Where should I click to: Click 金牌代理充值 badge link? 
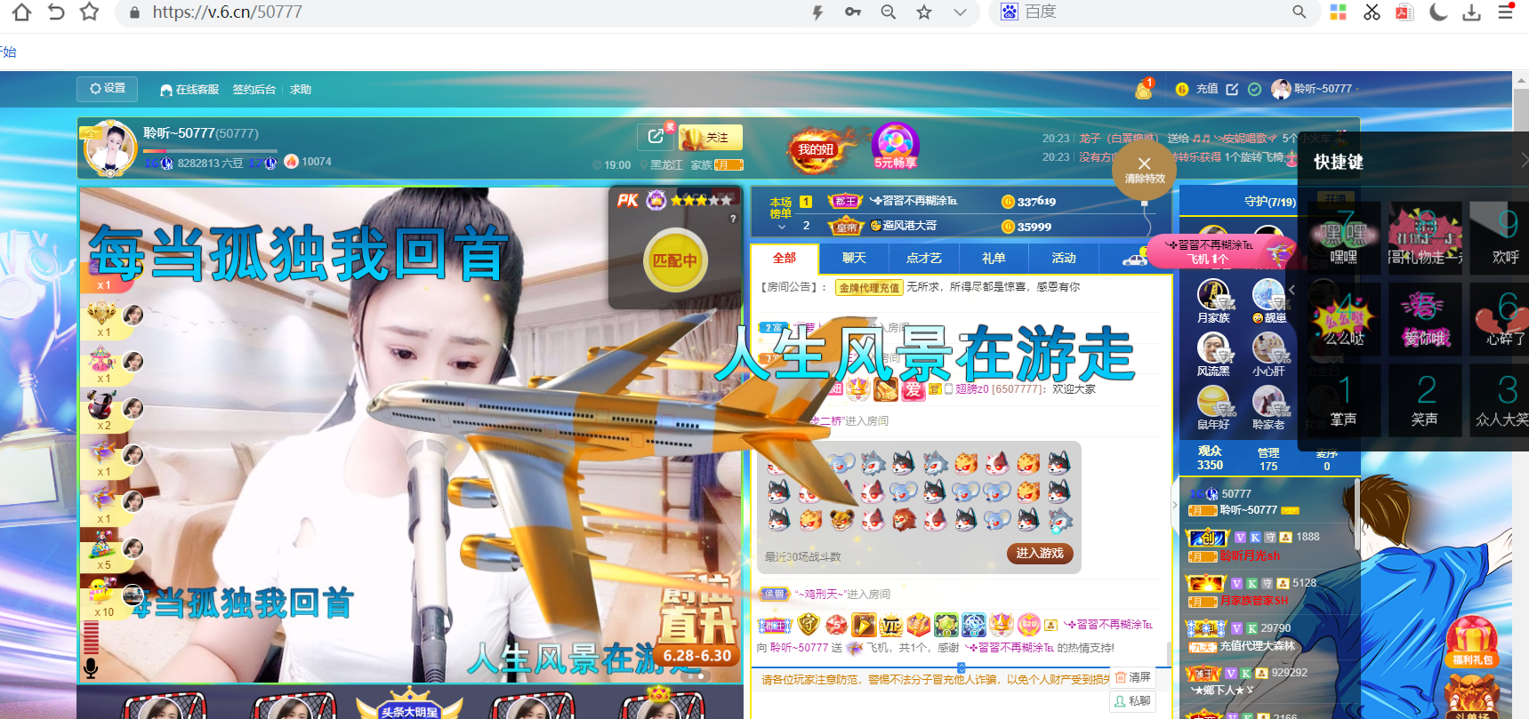click(869, 288)
